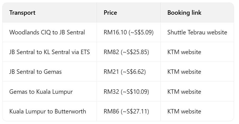The height and width of the screenshot is (124, 239).
Task: Open KTM website link for Butterworth row
Action: coord(184,112)
